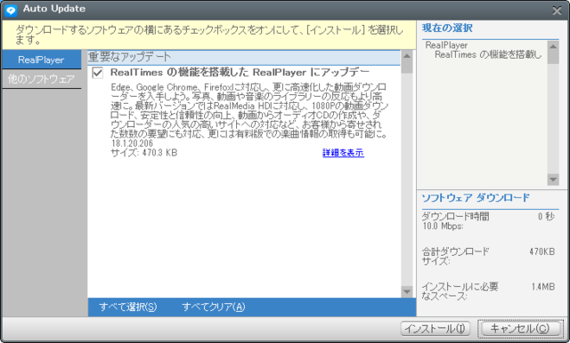570x343 pixels.
Task: Click the RealPlayer logo icon in title bar
Action: click(x=11, y=10)
